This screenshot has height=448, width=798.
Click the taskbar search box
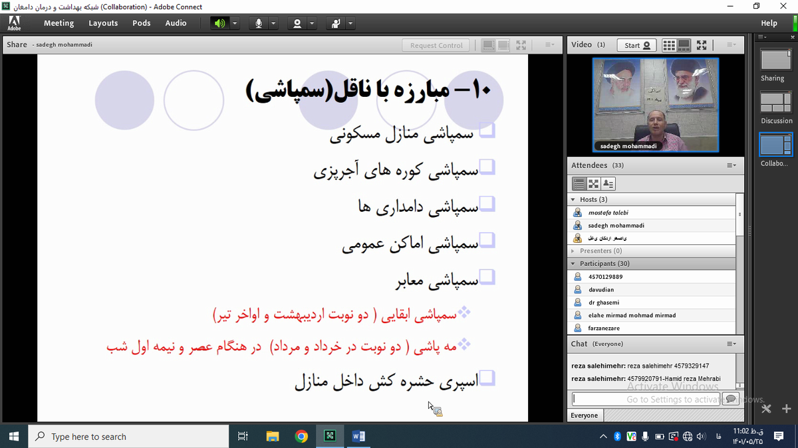click(130, 436)
